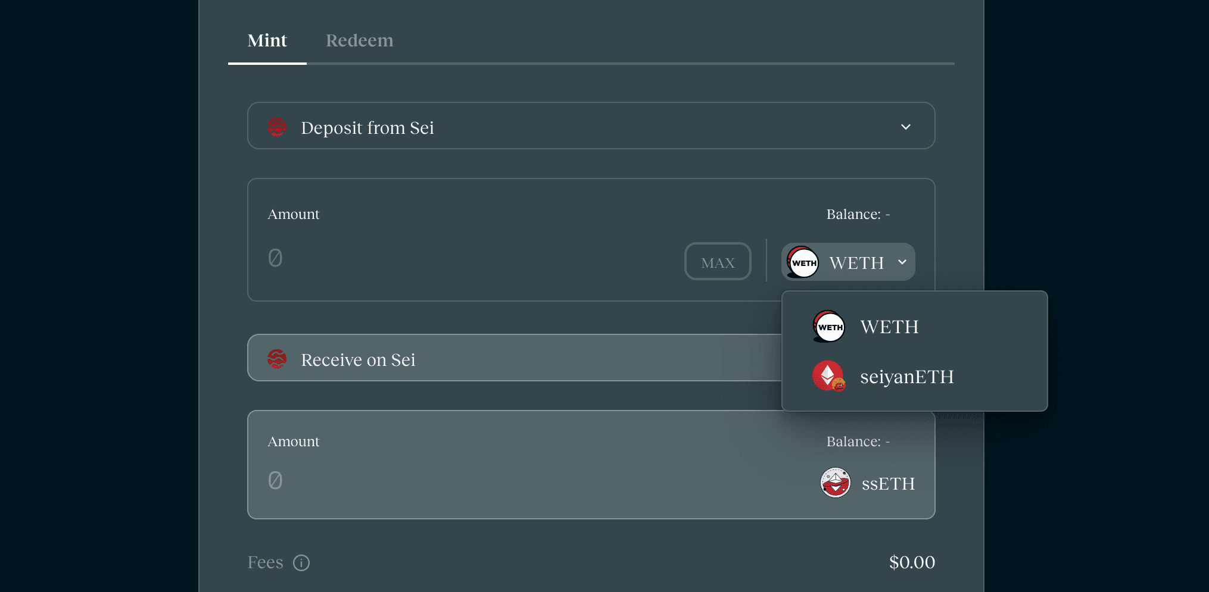Open the Fees info icon
Screen dimensions: 1209x592
click(301, 562)
